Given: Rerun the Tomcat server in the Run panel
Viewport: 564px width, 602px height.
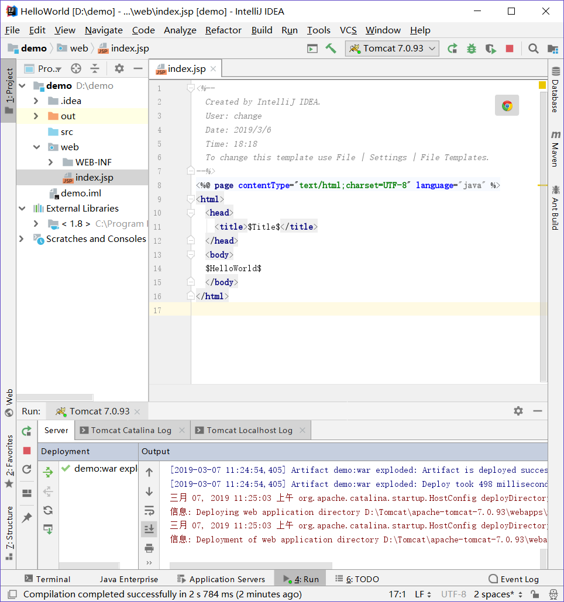Looking at the screenshot, I should [x=27, y=432].
